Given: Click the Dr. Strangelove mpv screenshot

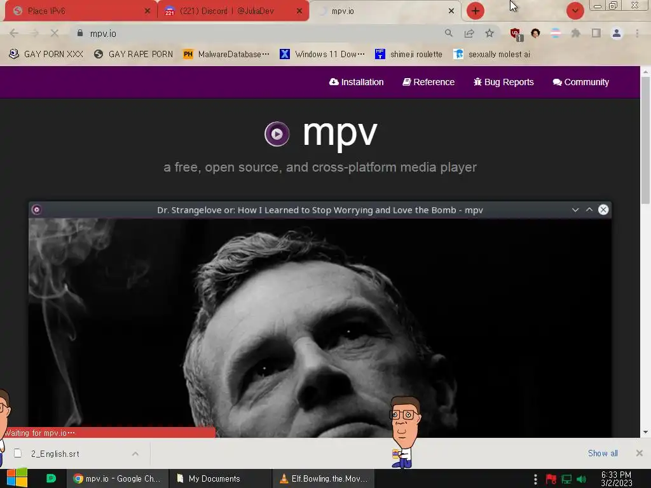Looking at the screenshot, I should pyautogui.click(x=320, y=320).
